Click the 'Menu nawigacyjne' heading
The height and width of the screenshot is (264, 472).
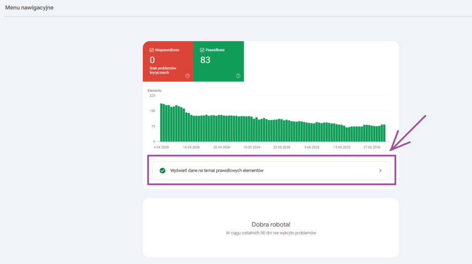click(x=29, y=7)
